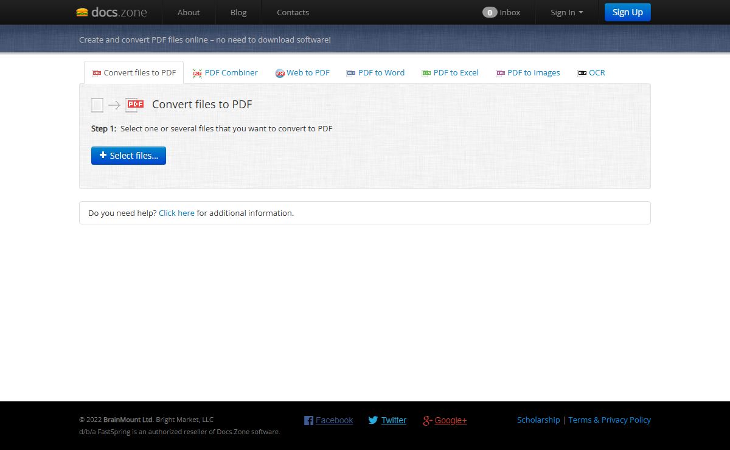This screenshot has height=450, width=730.
Task: Click the PDF to Excel XLS icon
Action: pyautogui.click(x=426, y=73)
